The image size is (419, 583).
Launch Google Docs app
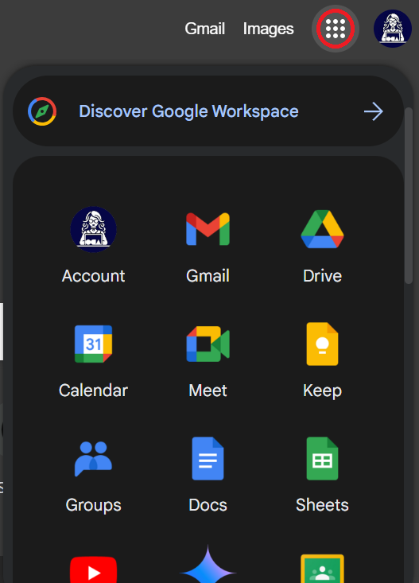pyautogui.click(x=208, y=474)
